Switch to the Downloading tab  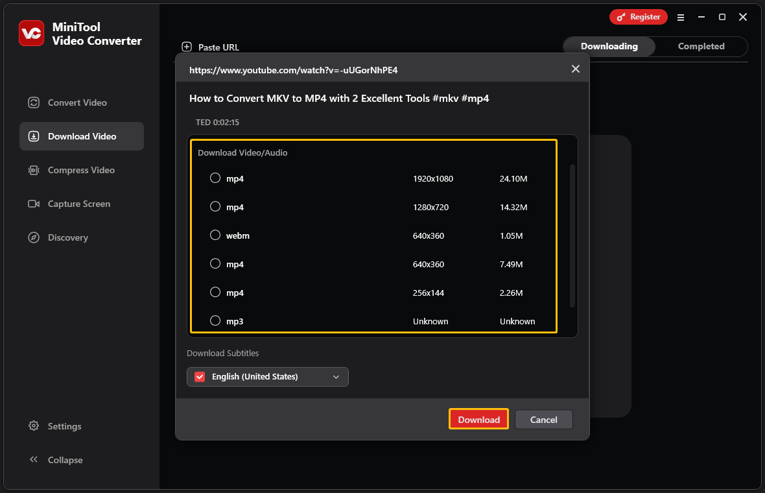tap(609, 46)
